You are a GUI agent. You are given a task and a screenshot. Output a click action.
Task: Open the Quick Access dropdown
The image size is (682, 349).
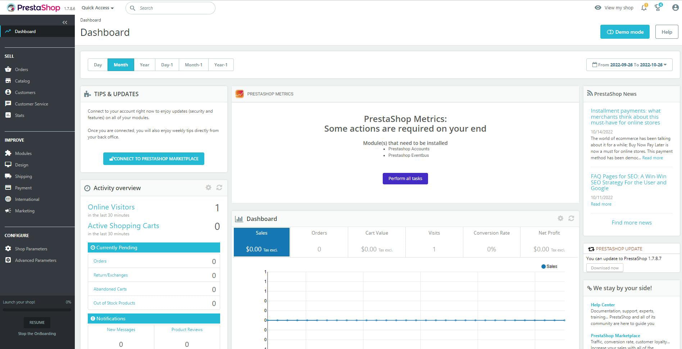pyautogui.click(x=97, y=8)
